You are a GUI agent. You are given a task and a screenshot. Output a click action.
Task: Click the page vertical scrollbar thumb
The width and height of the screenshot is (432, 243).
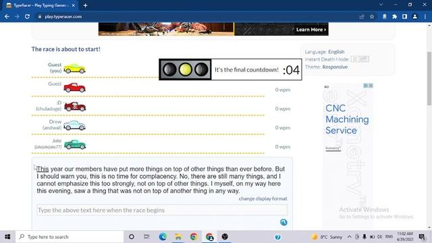click(x=429, y=78)
